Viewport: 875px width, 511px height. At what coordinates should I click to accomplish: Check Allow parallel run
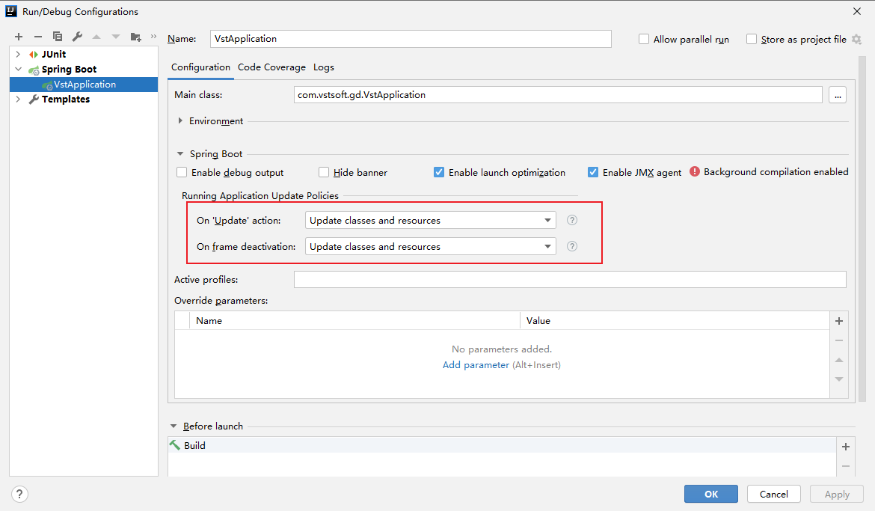tap(644, 40)
